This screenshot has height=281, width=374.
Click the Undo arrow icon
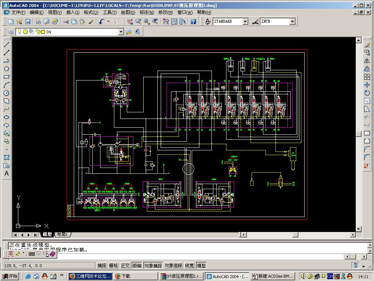102,22
